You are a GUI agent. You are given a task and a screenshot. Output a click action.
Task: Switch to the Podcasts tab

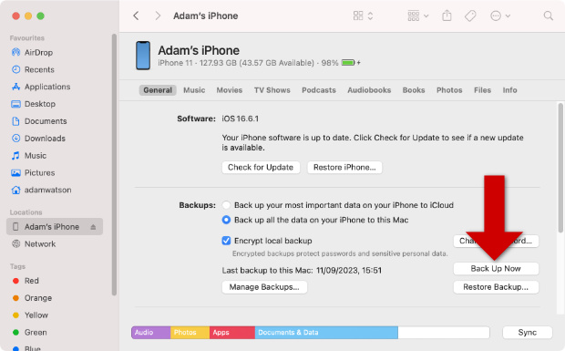(319, 90)
